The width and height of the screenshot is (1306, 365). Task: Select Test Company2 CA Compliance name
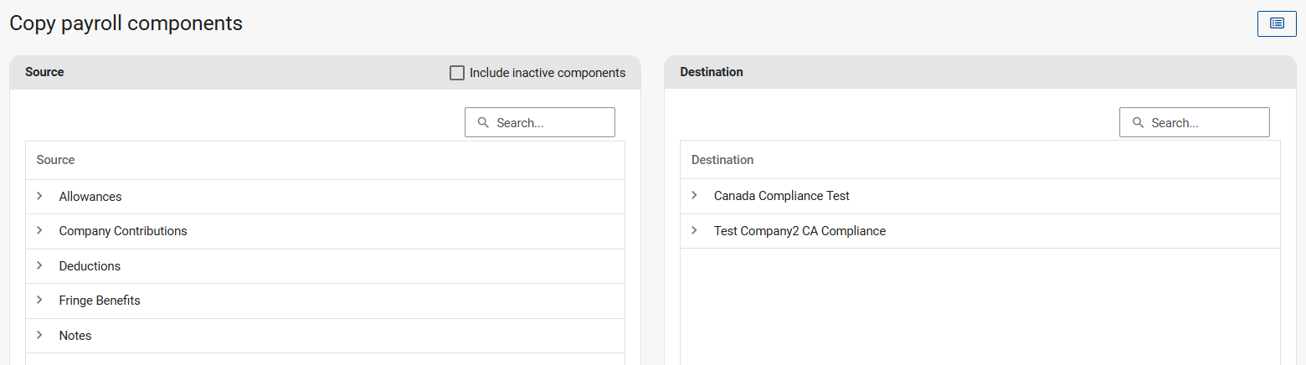(x=800, y=231)
